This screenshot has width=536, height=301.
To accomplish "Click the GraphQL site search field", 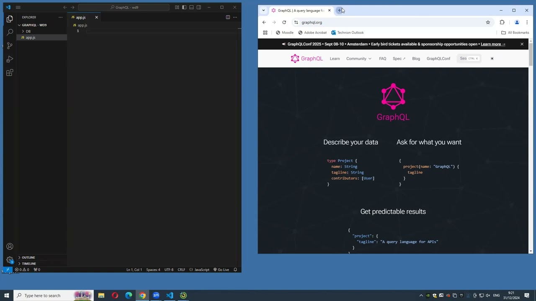I will tap(469, 59).
